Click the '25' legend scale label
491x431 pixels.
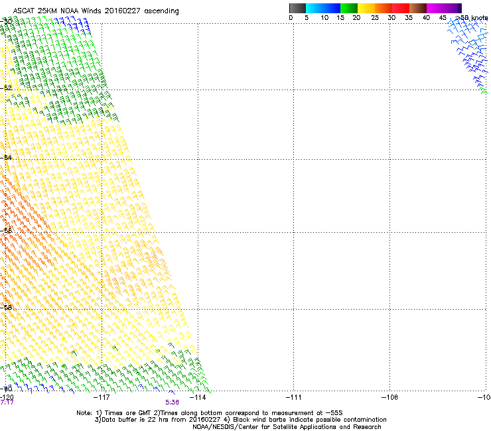point(375,18)
